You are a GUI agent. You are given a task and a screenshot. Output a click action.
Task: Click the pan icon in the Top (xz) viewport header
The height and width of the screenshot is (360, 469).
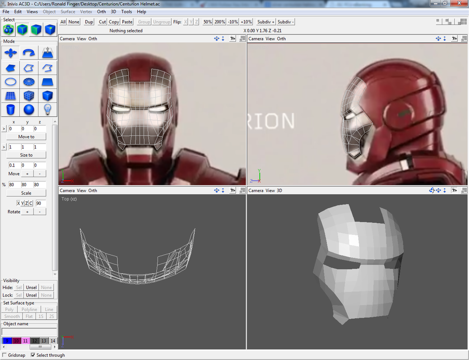coord(217,190)
